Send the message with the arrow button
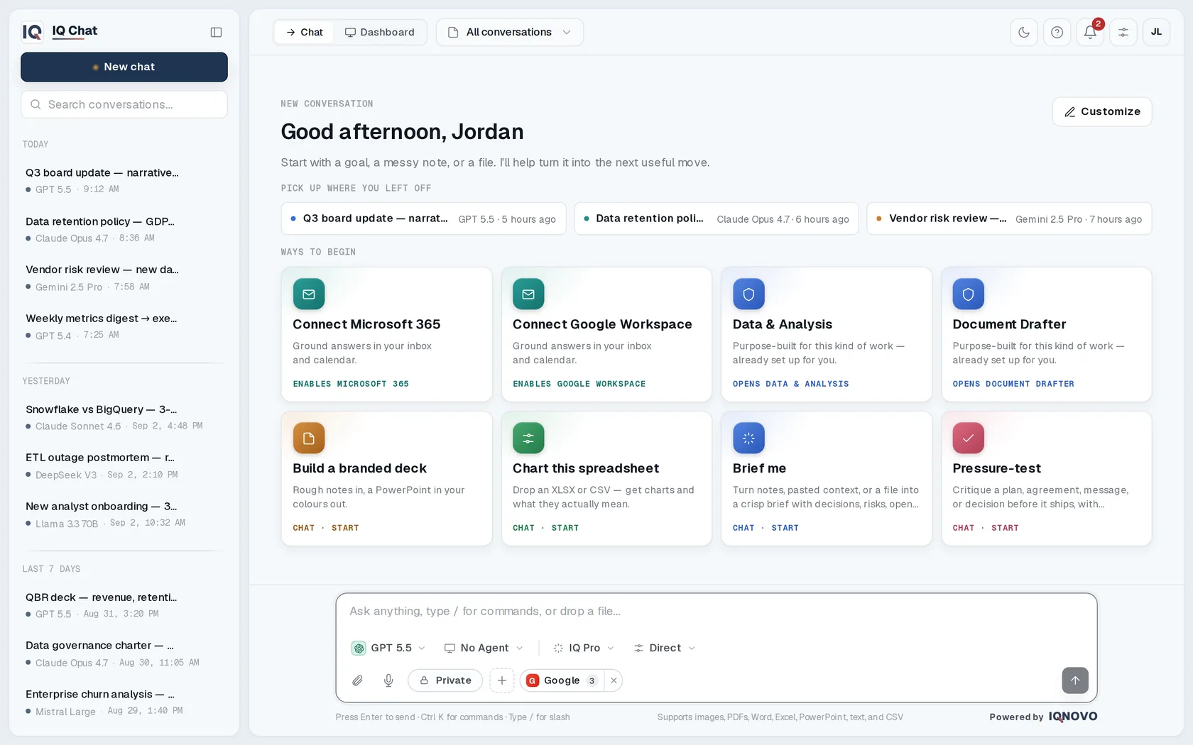Image resolution: width=1193 pixels, height=745 pixels. pyautogui.click(x=1075, y=680)
